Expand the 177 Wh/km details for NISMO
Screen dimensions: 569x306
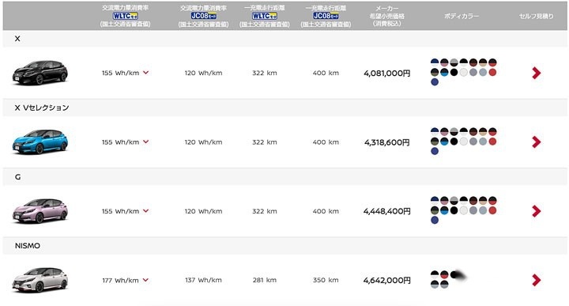[x=146, y=280]
